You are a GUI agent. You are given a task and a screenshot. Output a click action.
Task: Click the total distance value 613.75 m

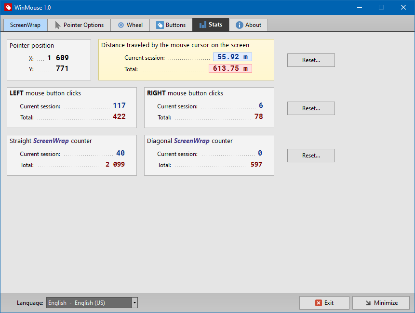coord(230,68)
